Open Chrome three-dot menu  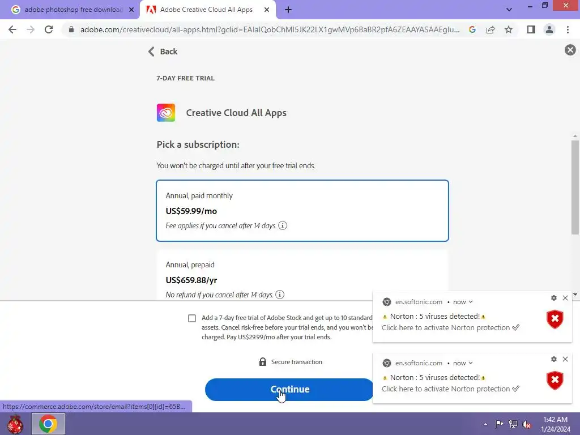(568, 29)
